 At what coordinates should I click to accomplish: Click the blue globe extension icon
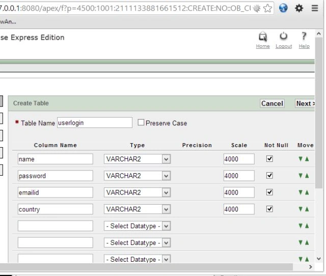[x=283, y=8]
